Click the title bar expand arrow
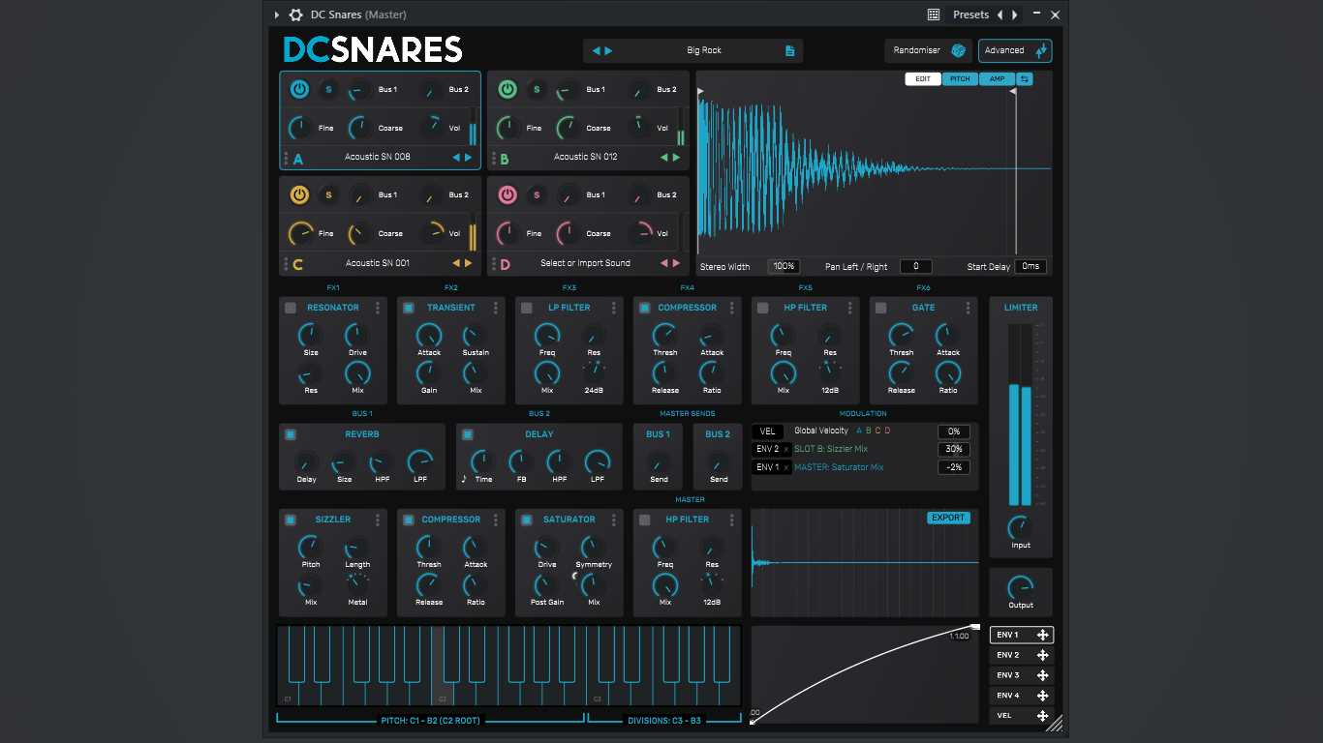Image resolution: width=1323 pixels, height=743 pixels. pyautogui.click(x=277, y=15)
